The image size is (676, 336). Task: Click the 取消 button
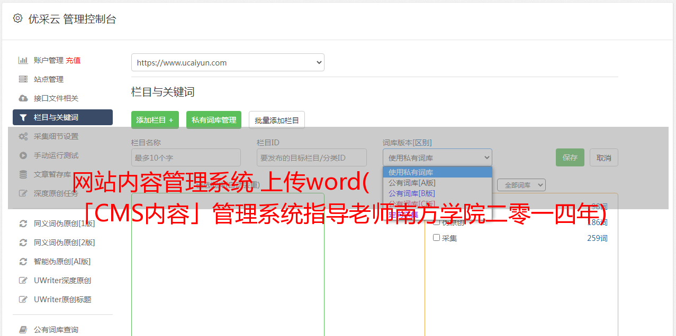click(x=604, y=157)
